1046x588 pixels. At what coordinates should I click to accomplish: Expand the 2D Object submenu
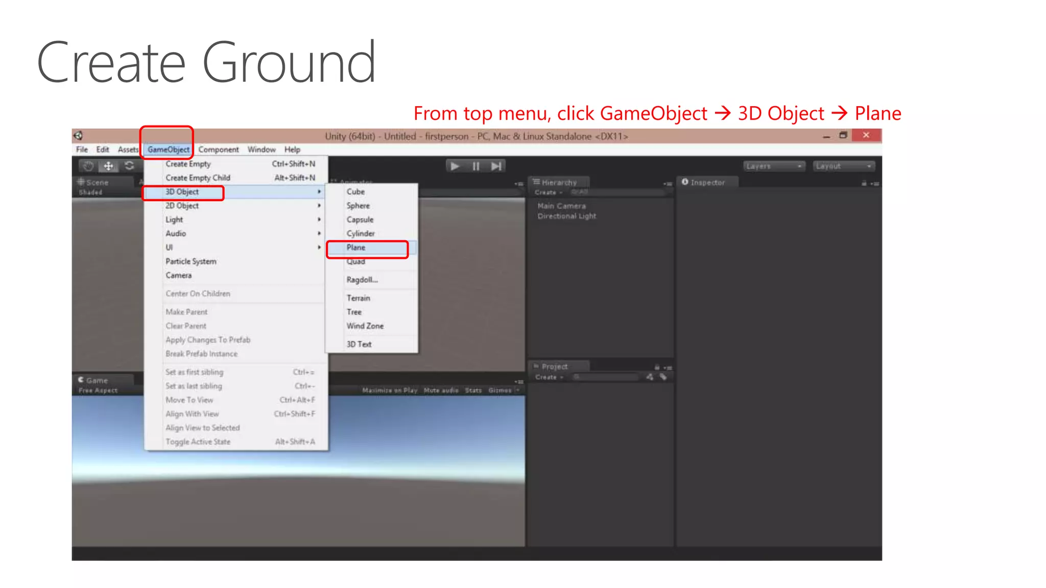point(235,206)
